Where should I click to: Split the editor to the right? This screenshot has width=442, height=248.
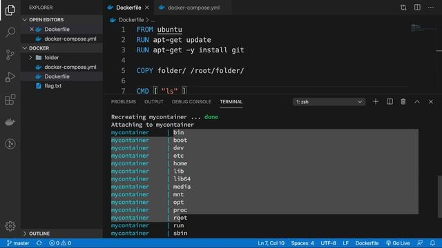417,8
